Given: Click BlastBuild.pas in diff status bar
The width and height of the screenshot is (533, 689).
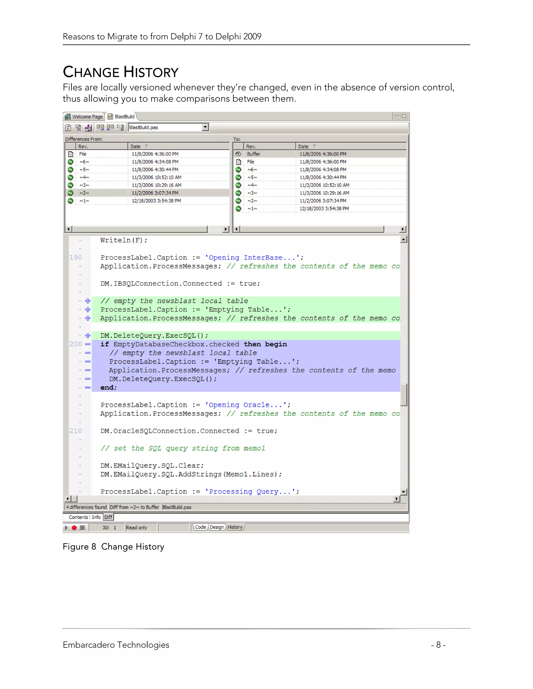Looking at the screenshot, I should pyautogui.click(x=177, y=507).
